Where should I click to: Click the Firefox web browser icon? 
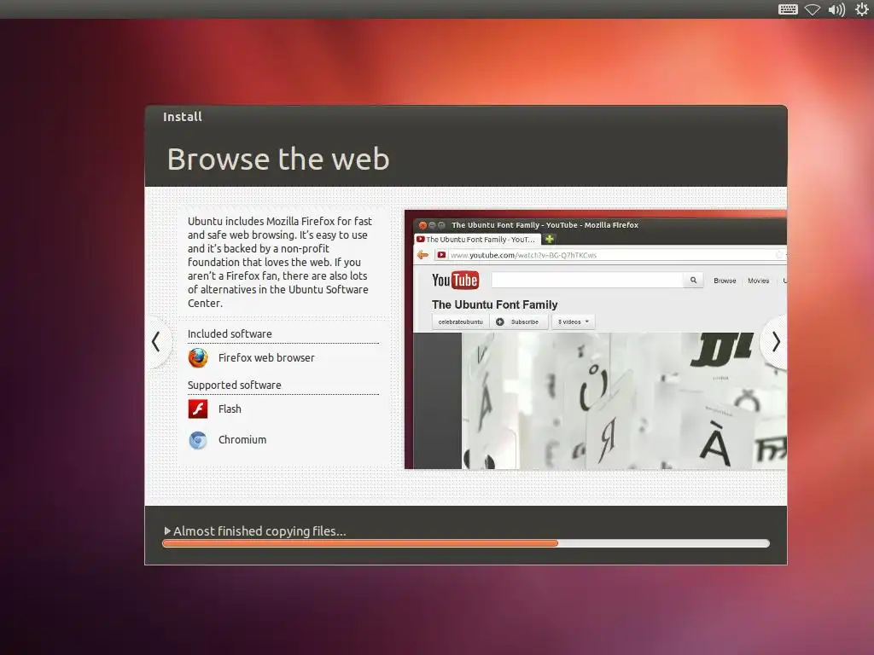click(198, 357)
